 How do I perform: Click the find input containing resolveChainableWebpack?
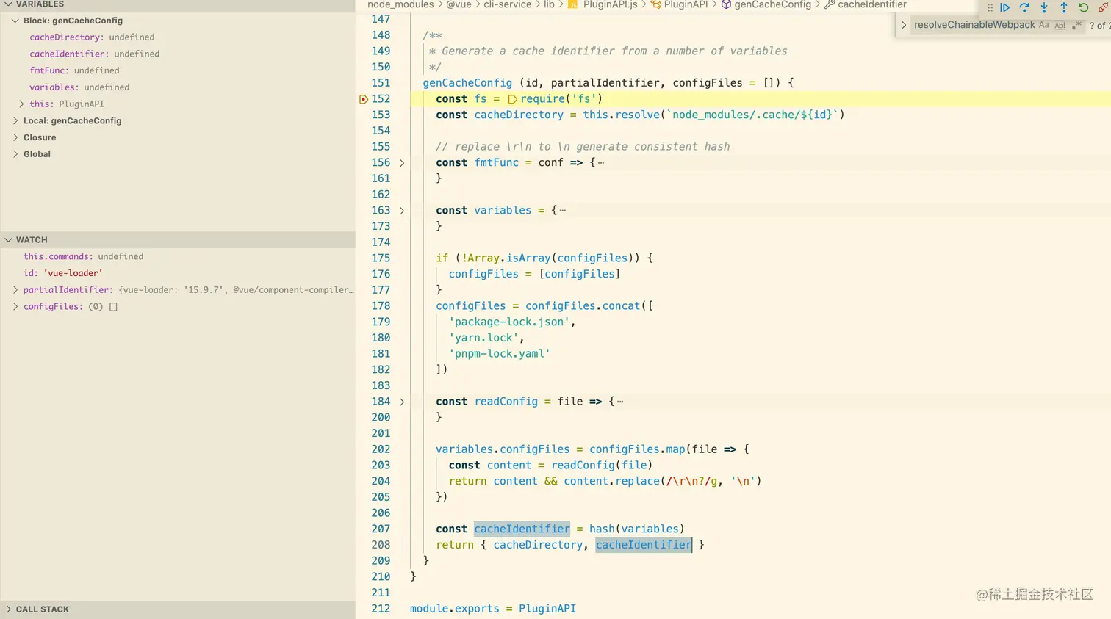[x=974, y=25]
